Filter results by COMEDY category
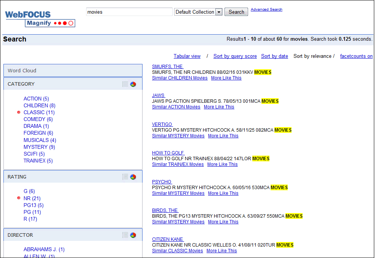This screenshot has width=375, height=258. tap(38, 119)
